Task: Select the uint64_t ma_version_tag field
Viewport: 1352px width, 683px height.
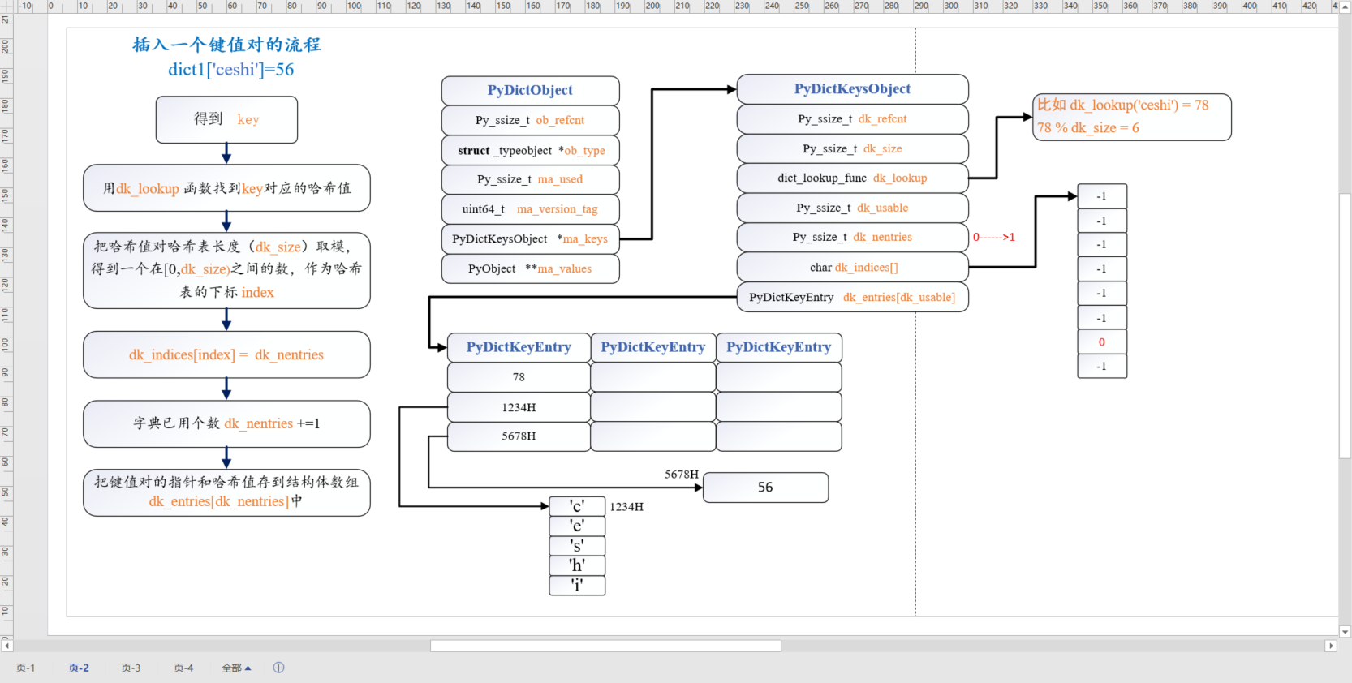Action: point(530,209)
